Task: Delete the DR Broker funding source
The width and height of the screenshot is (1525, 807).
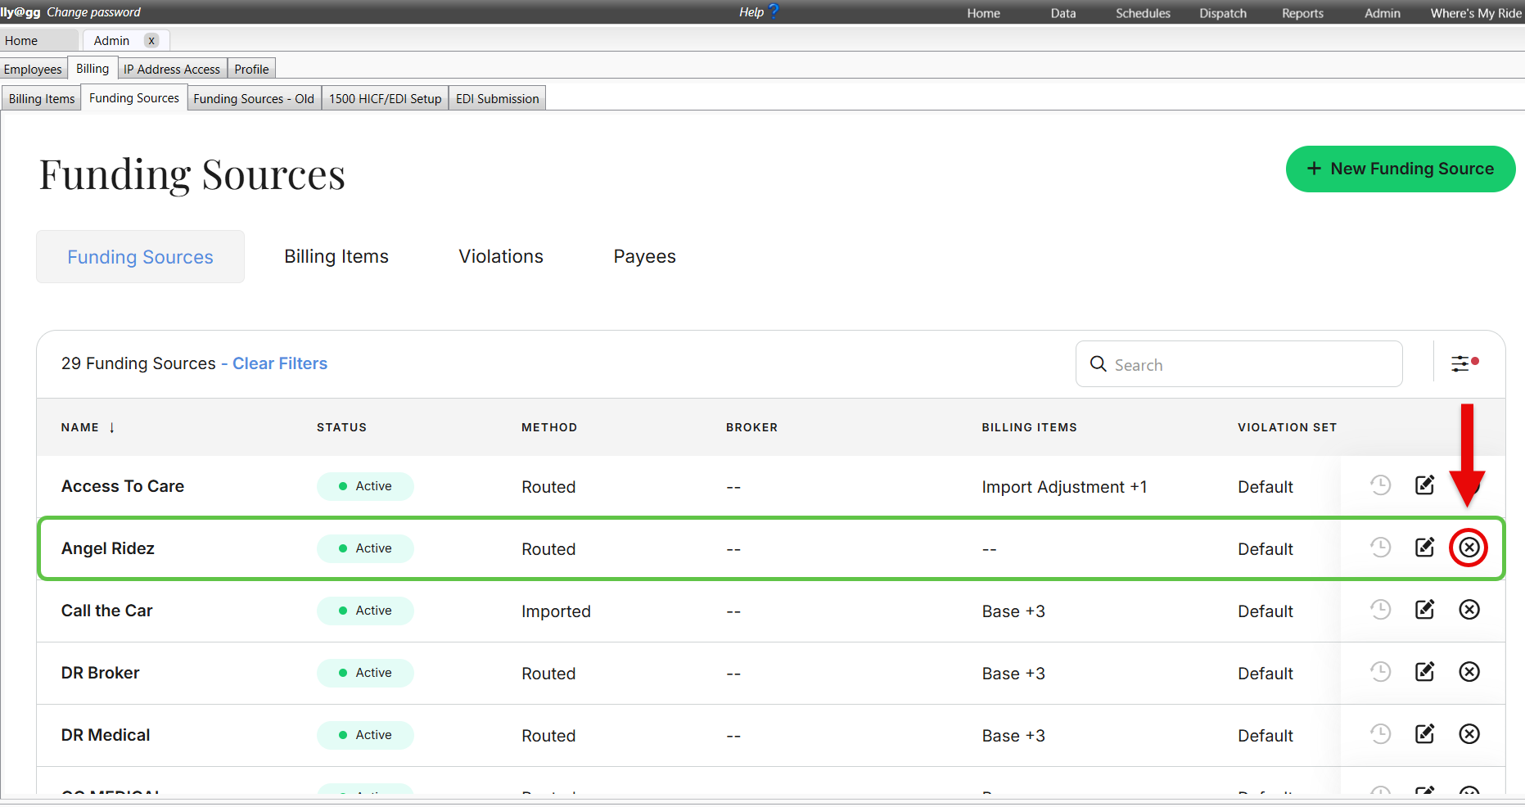Action: point(1469,672)
